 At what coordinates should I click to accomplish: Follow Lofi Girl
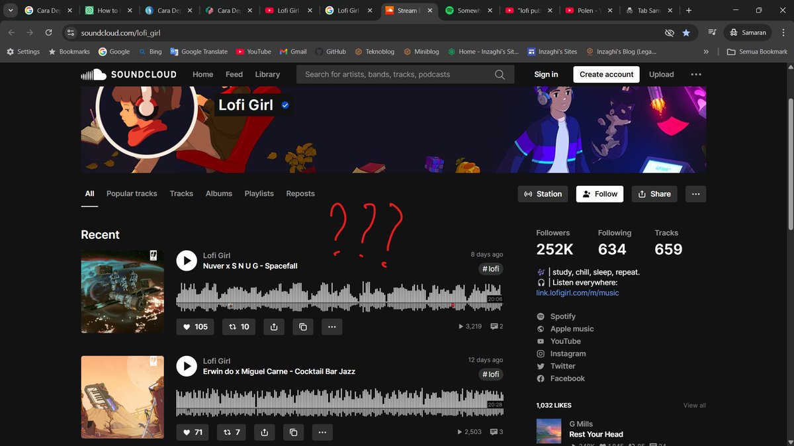point(599,194)
